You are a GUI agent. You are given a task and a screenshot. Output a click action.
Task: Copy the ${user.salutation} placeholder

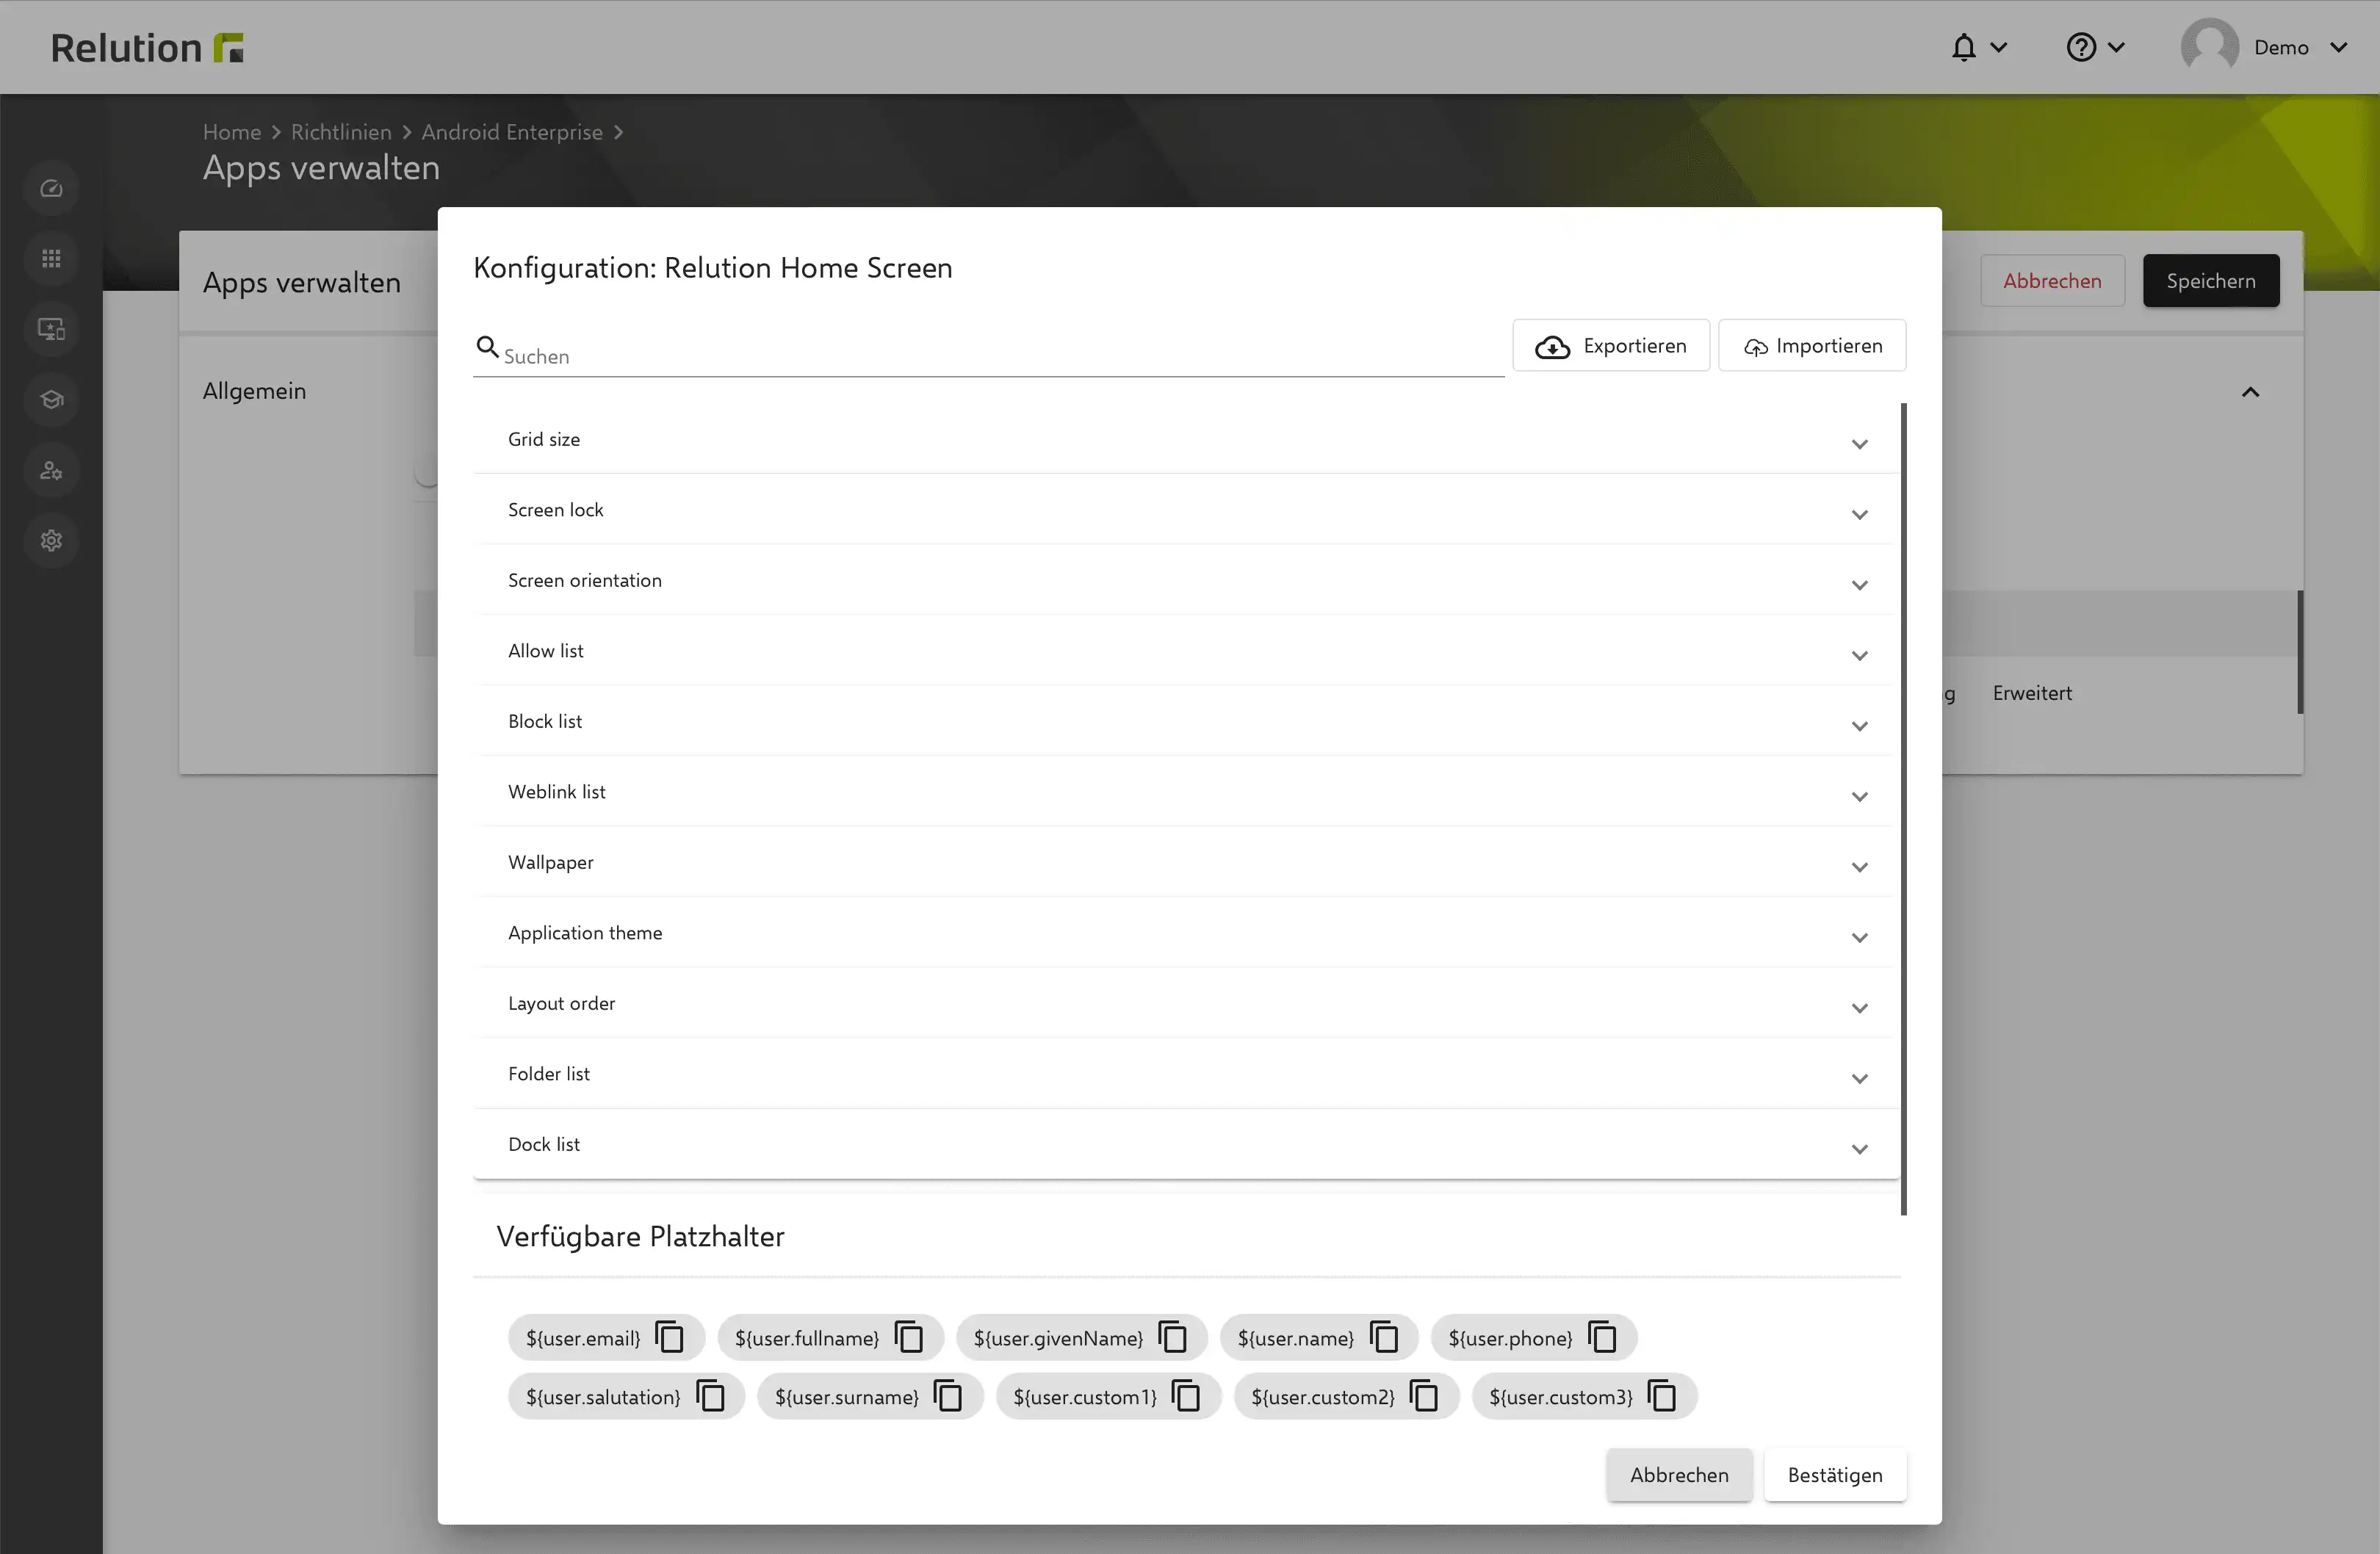coord(710,1396)
